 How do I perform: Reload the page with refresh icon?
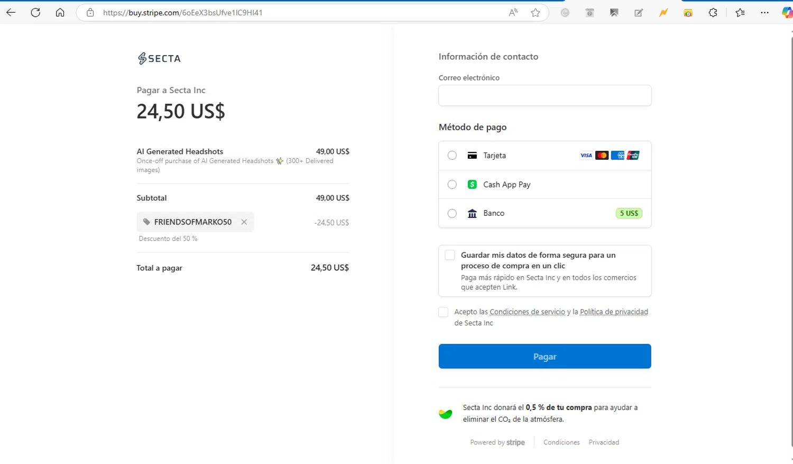(x=35, y=13)
